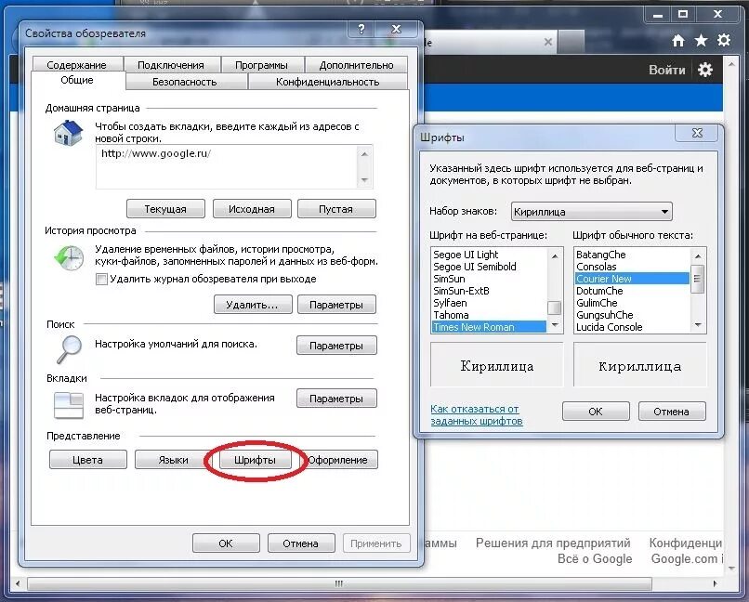
Task: Open Решения для предприятий link on Google page
Action: pyautogui.click(x=553, y=543)
